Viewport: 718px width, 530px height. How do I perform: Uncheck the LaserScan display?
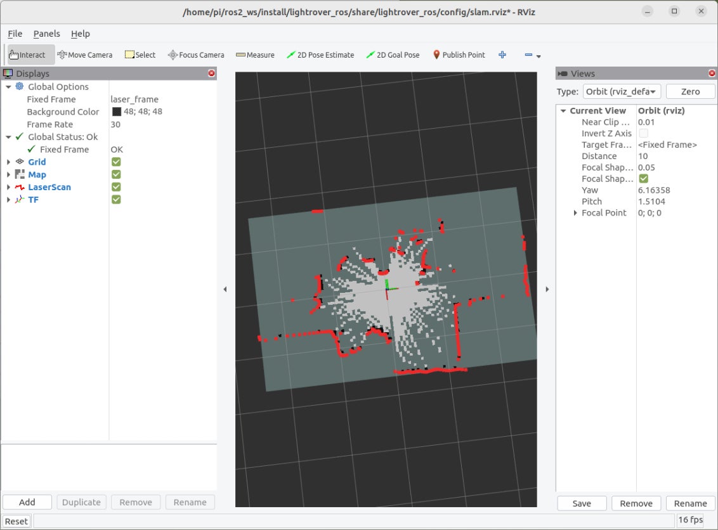116,187
